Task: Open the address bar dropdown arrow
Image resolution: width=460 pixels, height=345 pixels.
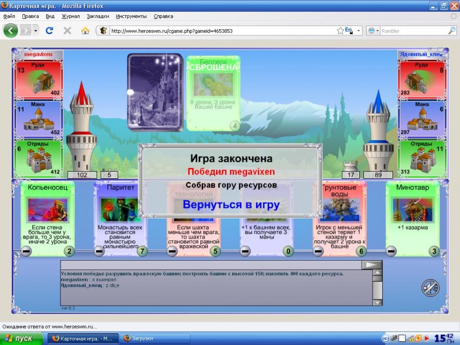Action: click(x=358, y=31)
